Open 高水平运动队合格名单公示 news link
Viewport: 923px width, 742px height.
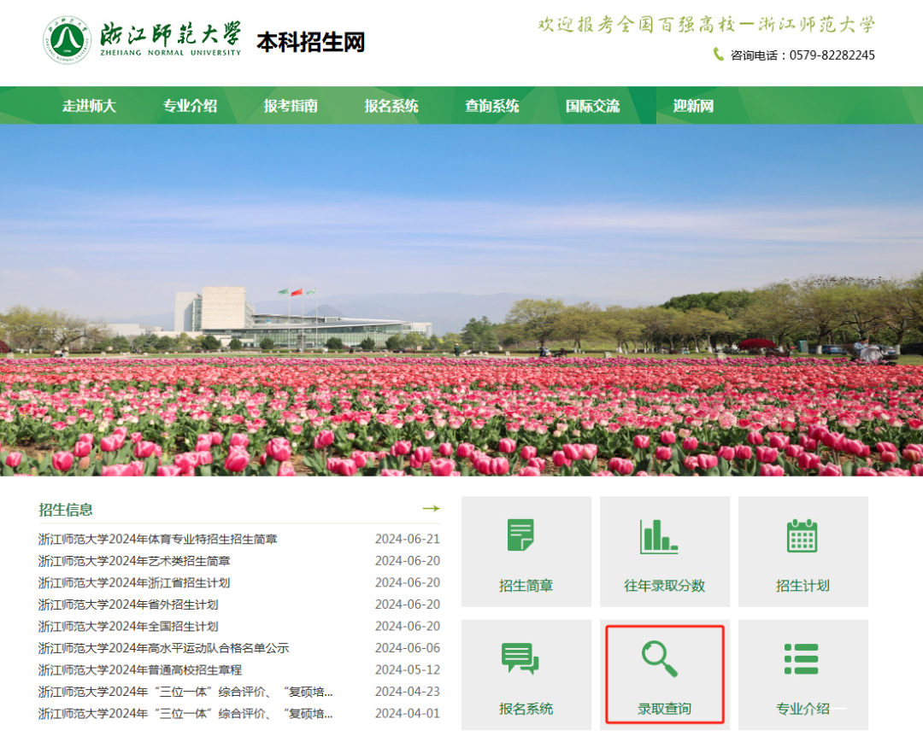click(163, 648)
